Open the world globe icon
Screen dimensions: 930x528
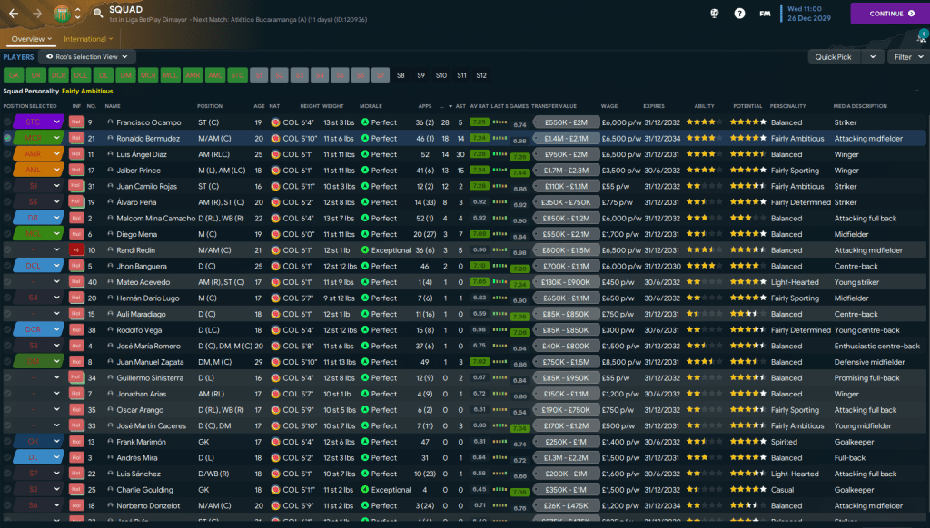[716, 14]
